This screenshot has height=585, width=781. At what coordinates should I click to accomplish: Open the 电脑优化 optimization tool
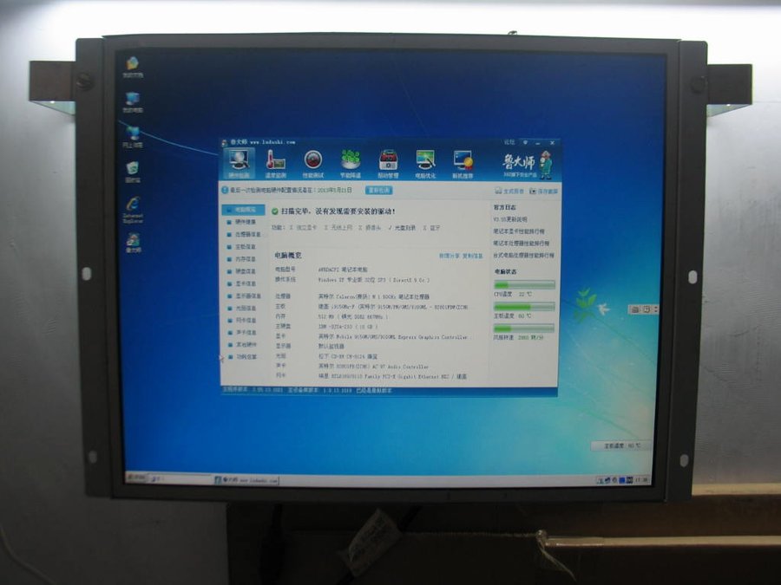(425, 164)
